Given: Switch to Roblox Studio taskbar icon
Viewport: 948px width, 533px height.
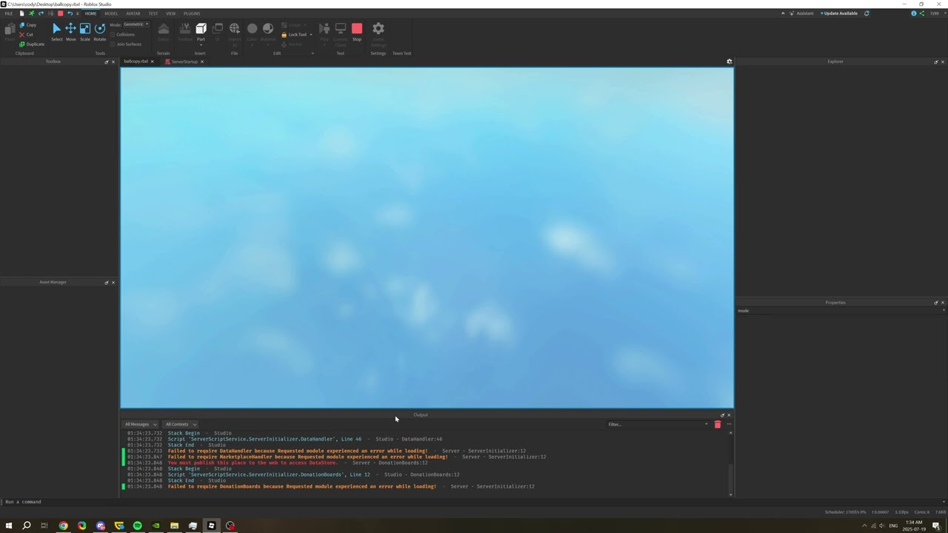Looking at the screenshot, I should [211, 526].
